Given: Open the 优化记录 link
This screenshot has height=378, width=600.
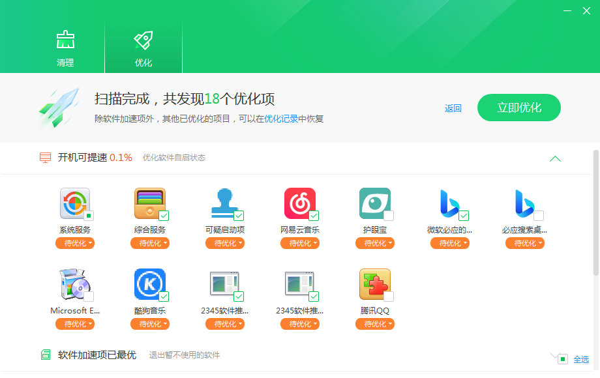Looking at the screenshot, I should coord(281,119).
